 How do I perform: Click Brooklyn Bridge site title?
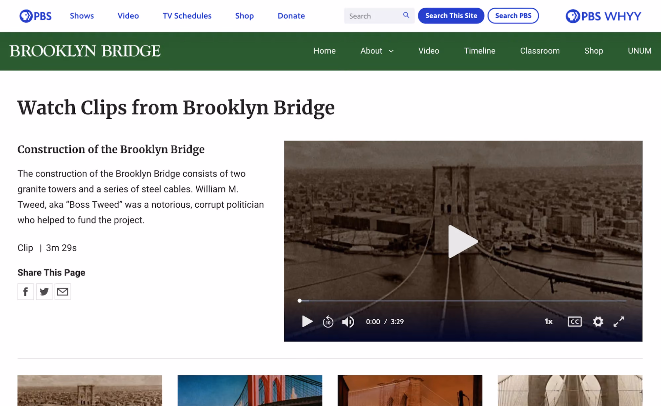point(85,51)
